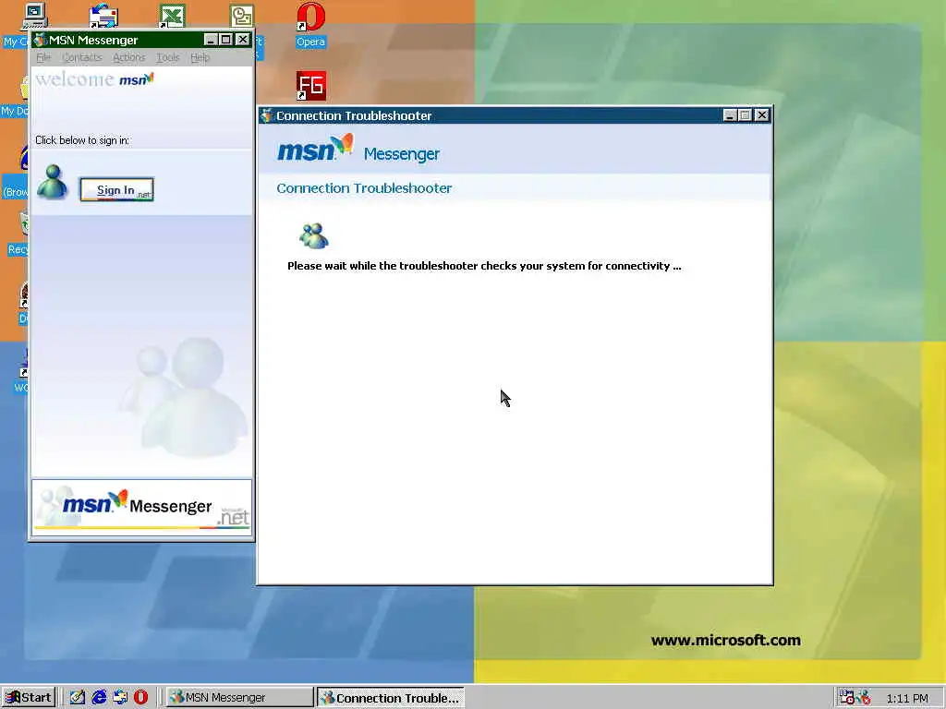The image size is (946, 709).
Task: Open the Actions menu in MSN Messenger
Action: coord(129,57)
